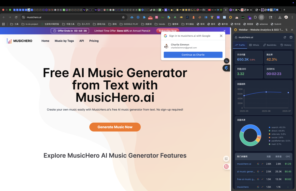Unpin the WebBar side panel

click(286, 30)
